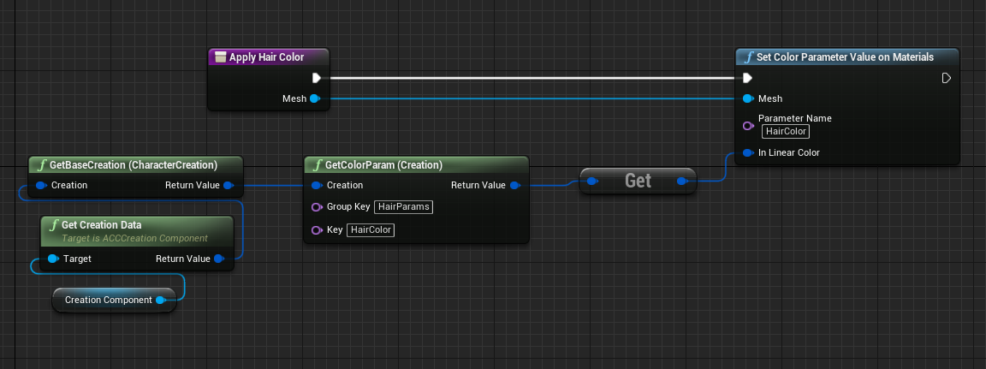Select the Apply Hair Color node title
986x369 pixels.
tap(266, 57)
